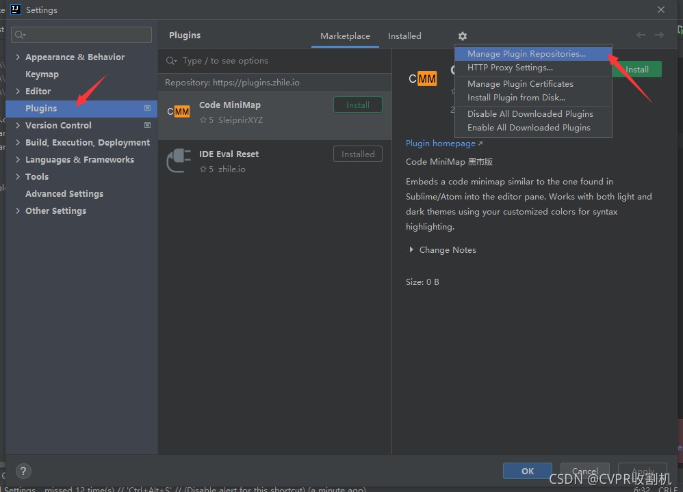Select Manage Plugin Certificates
This screenshot has height=492, width=683.
[x=533, y=83]
